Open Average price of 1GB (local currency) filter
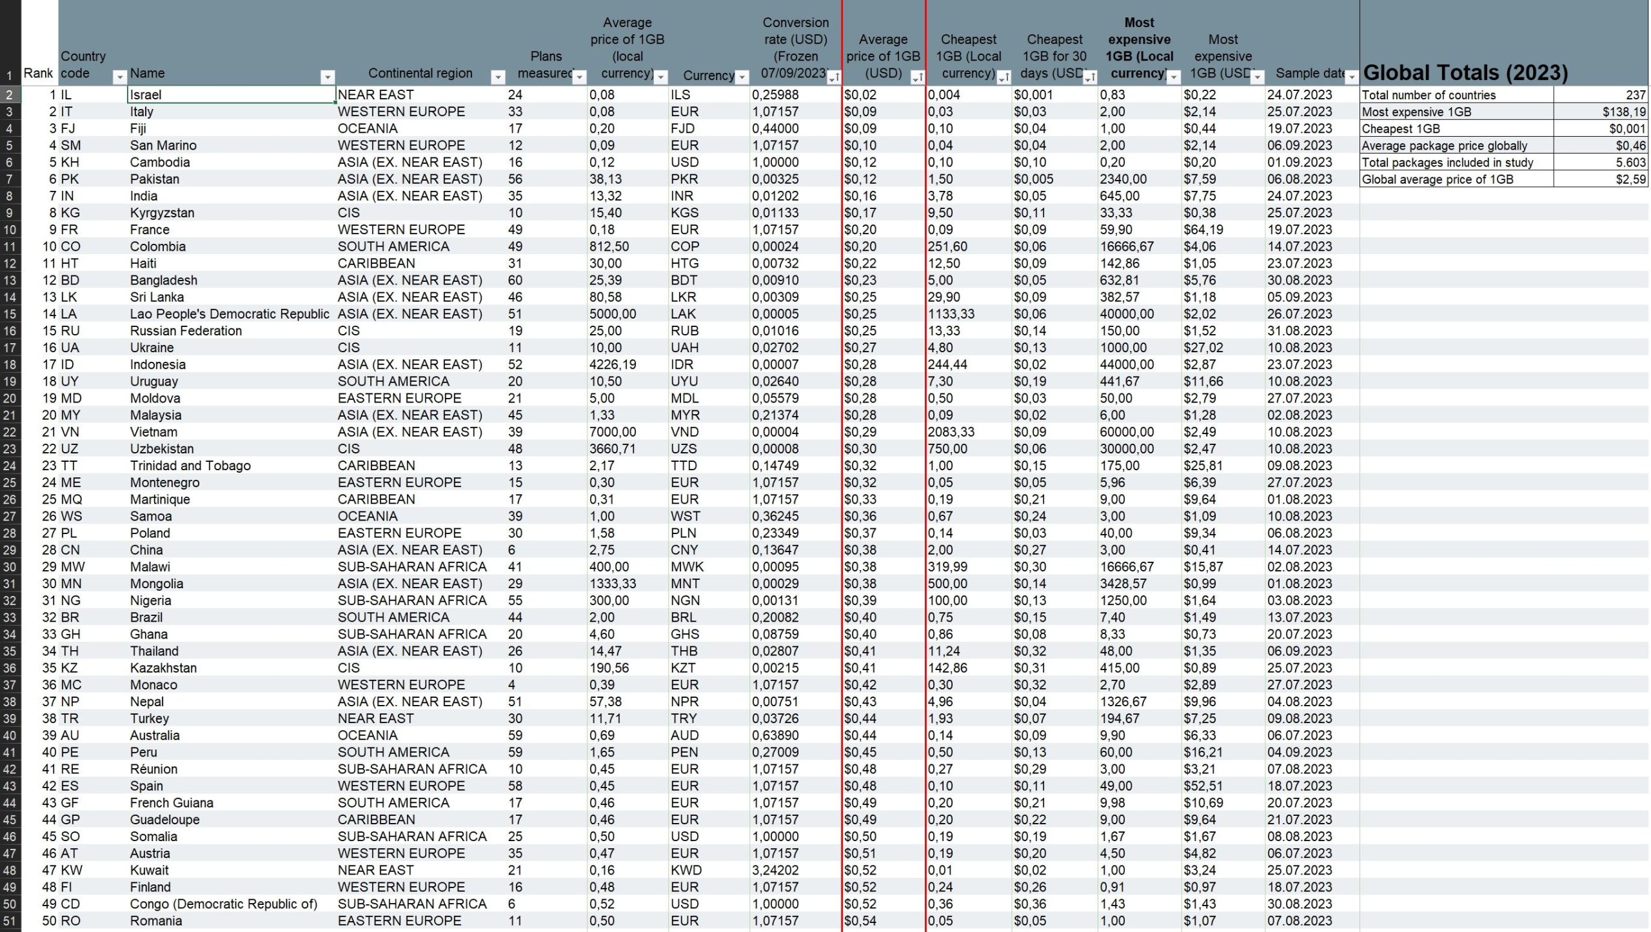This screenshot has width=1651, height=932. click(660, 77)
